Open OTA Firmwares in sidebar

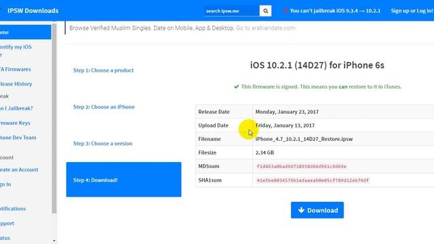(16, 69)
